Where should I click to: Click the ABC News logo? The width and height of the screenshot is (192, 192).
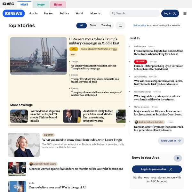(x=13, y=13)
